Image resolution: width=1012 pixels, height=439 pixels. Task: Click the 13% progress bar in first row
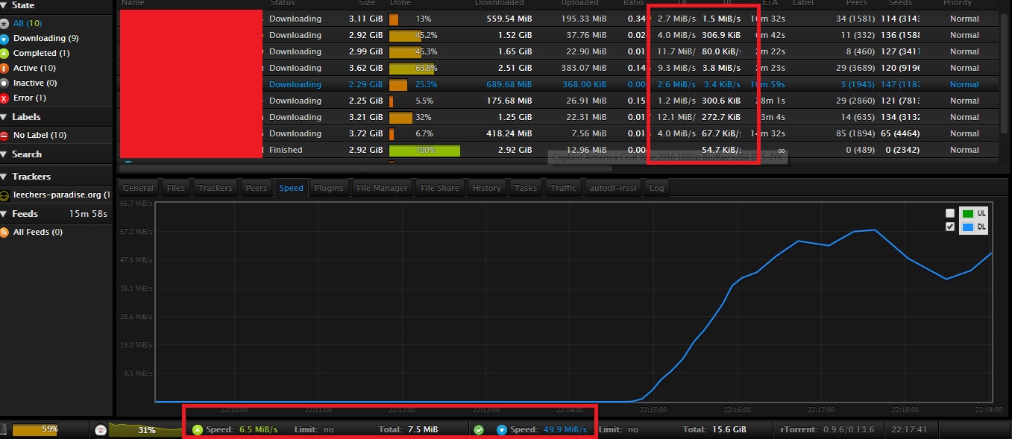pyautogui.click(x=394, y=19)
